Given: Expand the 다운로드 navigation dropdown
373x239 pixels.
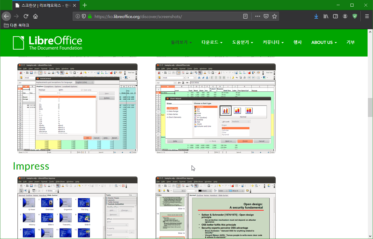Looking at the screenshot, I should pyautogui.click(x=212, y=42).
